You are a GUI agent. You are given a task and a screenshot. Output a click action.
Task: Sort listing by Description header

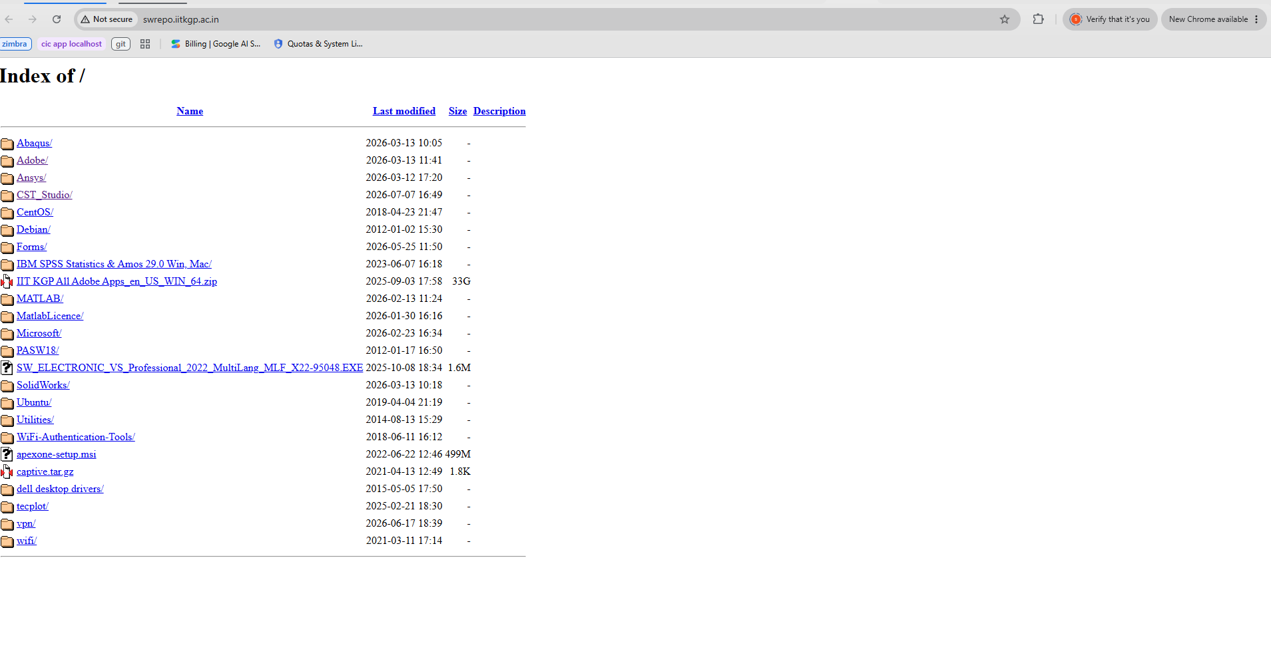coord(499,111)
